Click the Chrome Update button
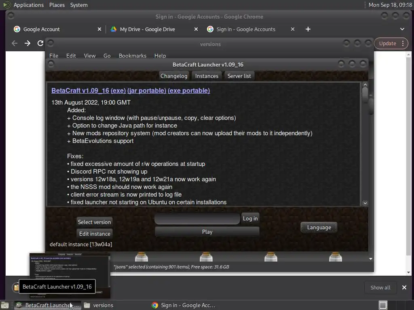Screen dimensions: 414x310 pyautogui.click(x=387, y=44)
